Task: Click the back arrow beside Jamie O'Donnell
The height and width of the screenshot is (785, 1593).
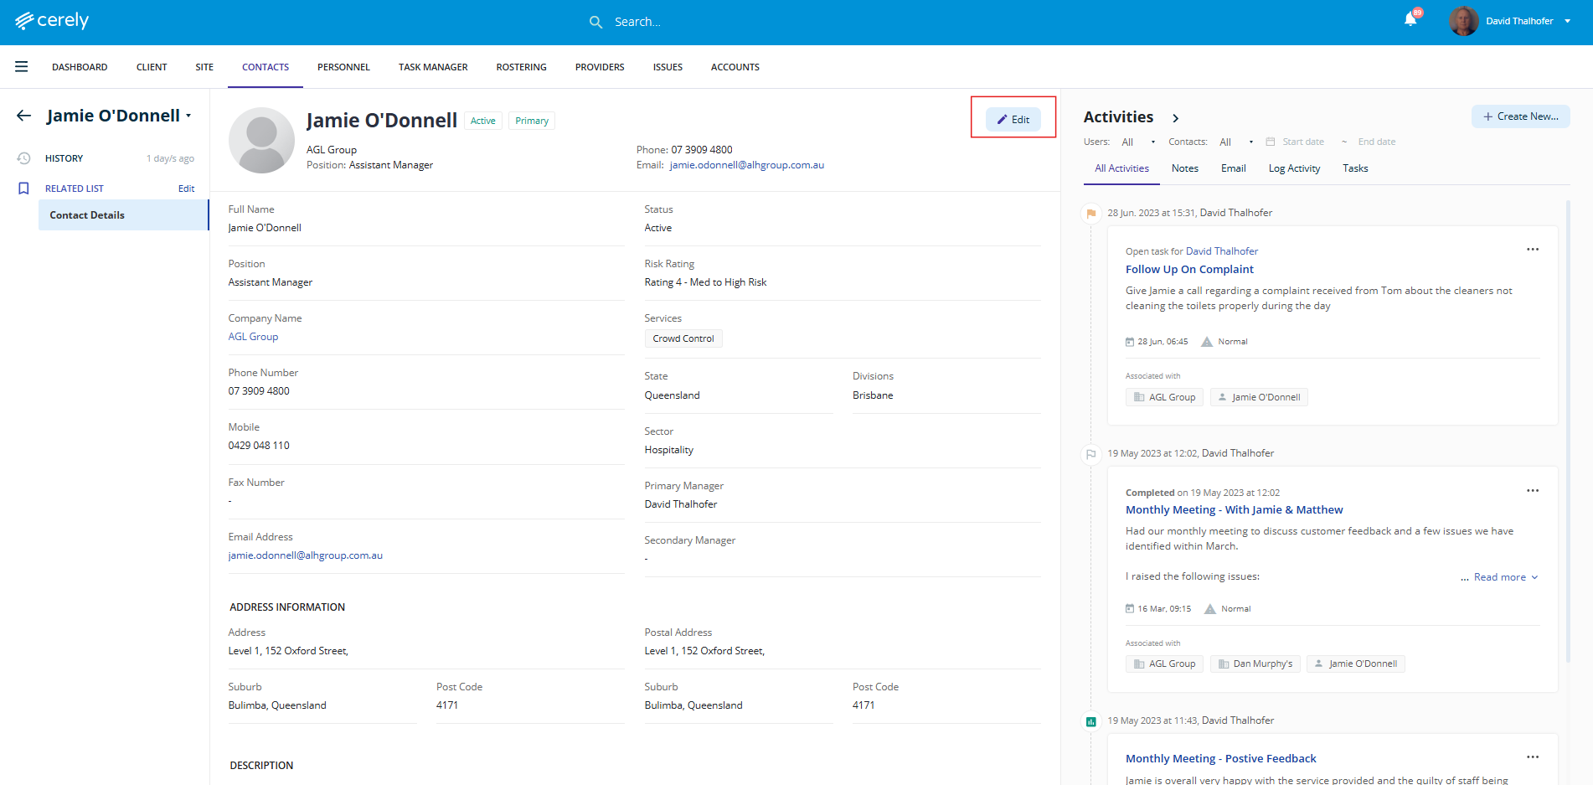Action: pos(24,116)
